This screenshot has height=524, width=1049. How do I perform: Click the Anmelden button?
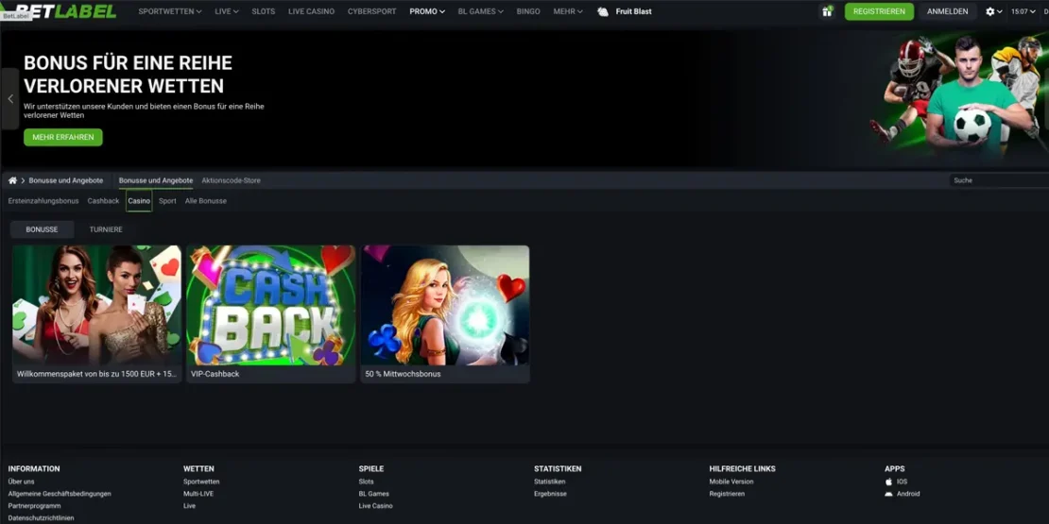(x=947, y=11)
